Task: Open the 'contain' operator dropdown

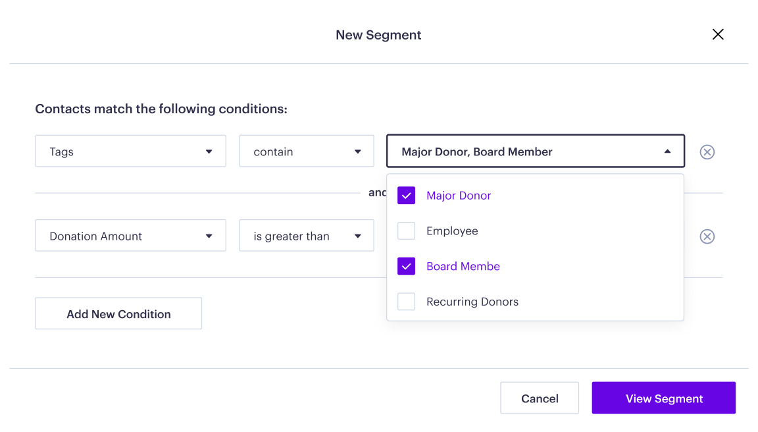Action: tap(306, 151)
